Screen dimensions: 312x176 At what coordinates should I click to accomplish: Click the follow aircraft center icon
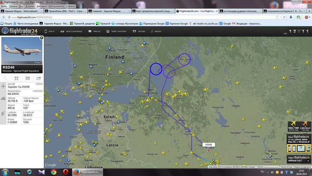17,78
